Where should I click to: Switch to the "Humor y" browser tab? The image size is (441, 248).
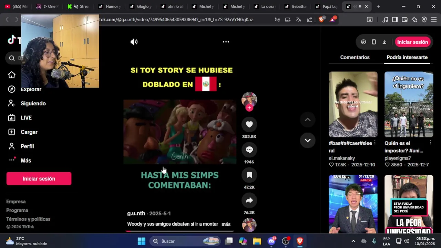click(x=110, y=6)
